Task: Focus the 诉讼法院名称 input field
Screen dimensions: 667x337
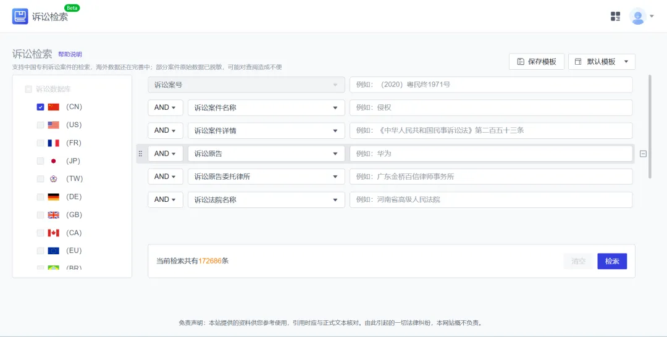Action: pyautogui.click(x=491, y=200)
